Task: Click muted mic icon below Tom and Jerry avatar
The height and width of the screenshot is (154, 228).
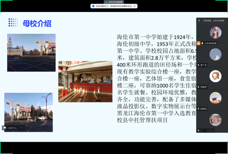Action: point(198,109)
